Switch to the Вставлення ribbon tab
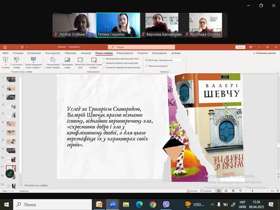Image resolution: width=280 pixels, height=210 pixels. pyautogui.click(x=34, y=53)
